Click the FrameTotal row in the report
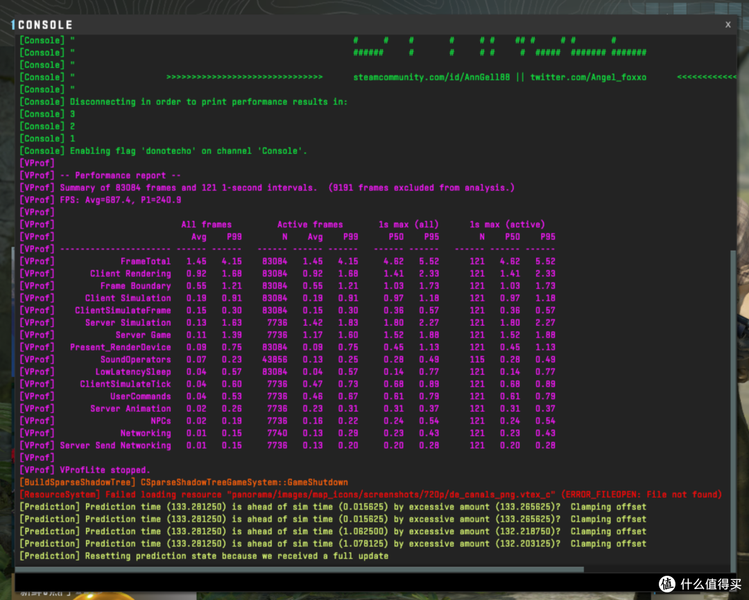Viewport: 749px width, 600px height. (287, 262)
